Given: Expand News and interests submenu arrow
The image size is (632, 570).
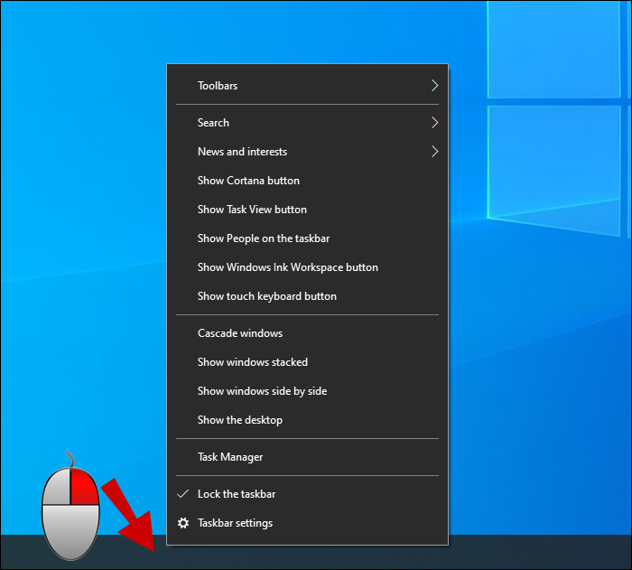Looking at the screenshot, I should coord(434,152).
